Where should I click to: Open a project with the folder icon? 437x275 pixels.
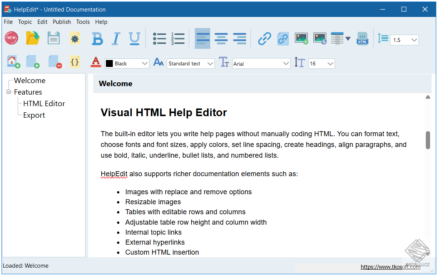33,38
